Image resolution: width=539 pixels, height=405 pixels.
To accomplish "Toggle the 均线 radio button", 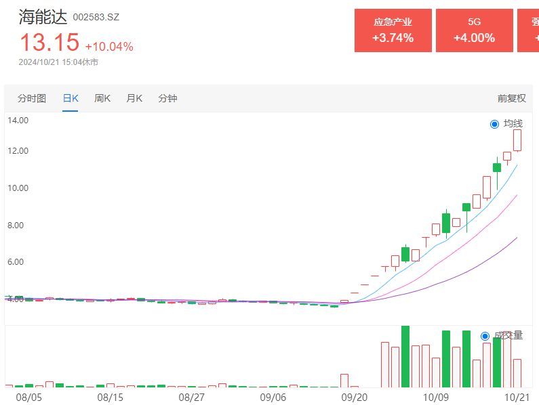I will pos(494,124).
